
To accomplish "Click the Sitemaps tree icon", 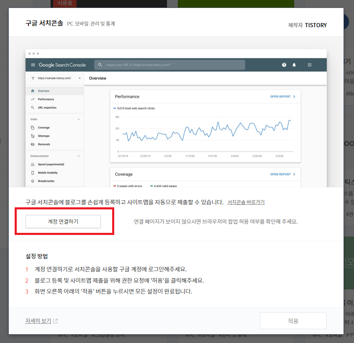I will pos(33,136).
